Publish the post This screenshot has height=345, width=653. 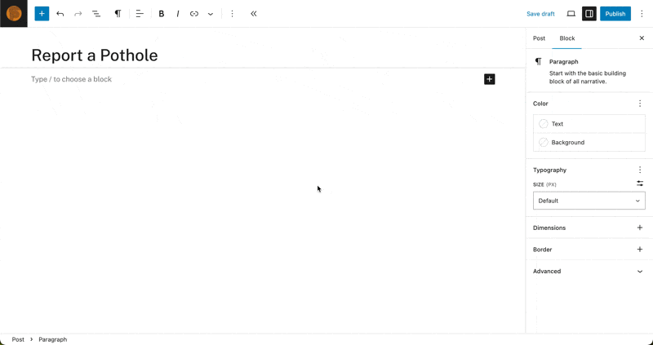(615, 14)
